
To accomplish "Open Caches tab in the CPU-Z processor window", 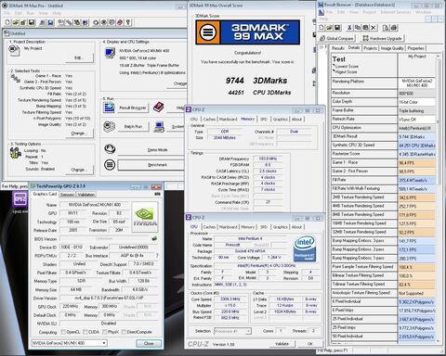I will click(x=209, y=227).
